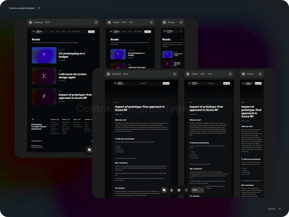Open Framer-logo thumbnail for Axure RP article
This screenshot has width=289, height=217.
[44, 97]
